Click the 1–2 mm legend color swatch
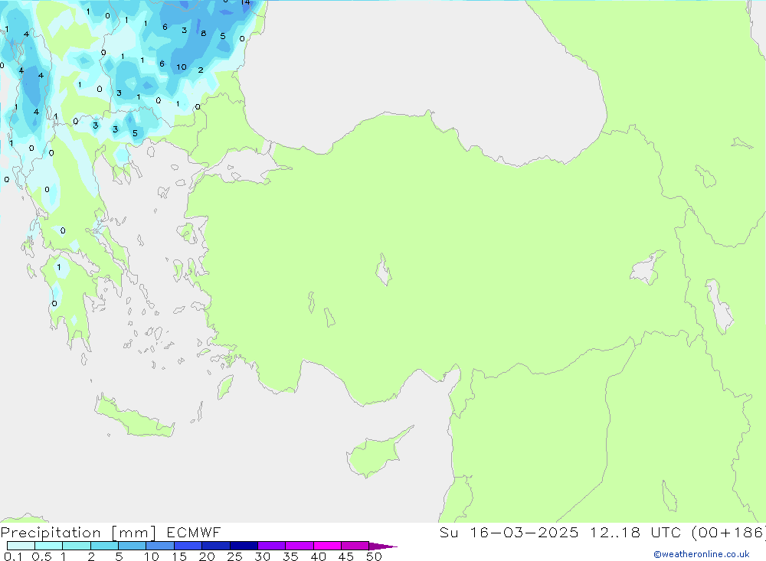This screenshot has width=766, height=561. pos(76,546)
